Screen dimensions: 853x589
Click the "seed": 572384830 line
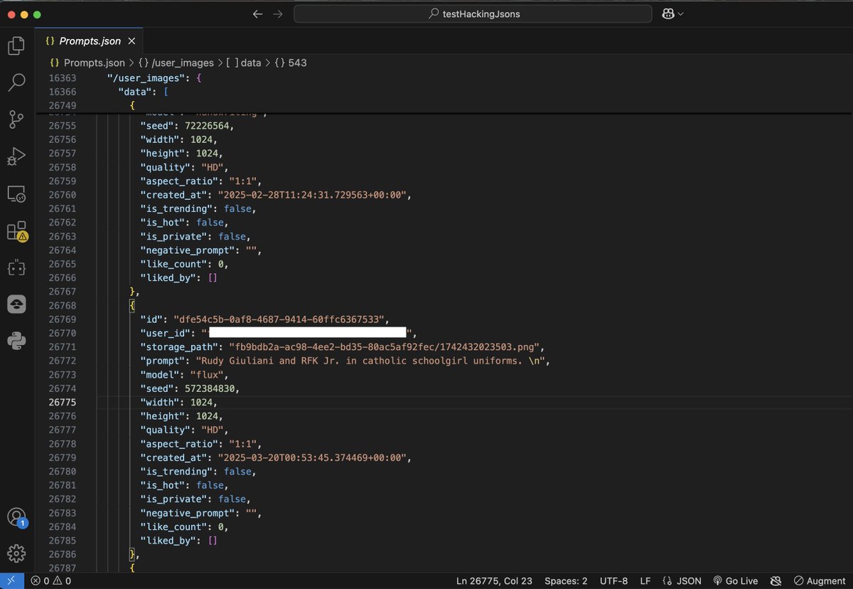[190, 388]
